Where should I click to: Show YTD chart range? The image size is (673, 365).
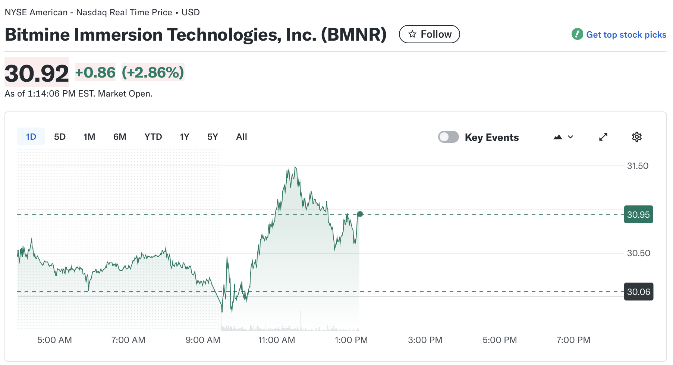tap(153, 137)
